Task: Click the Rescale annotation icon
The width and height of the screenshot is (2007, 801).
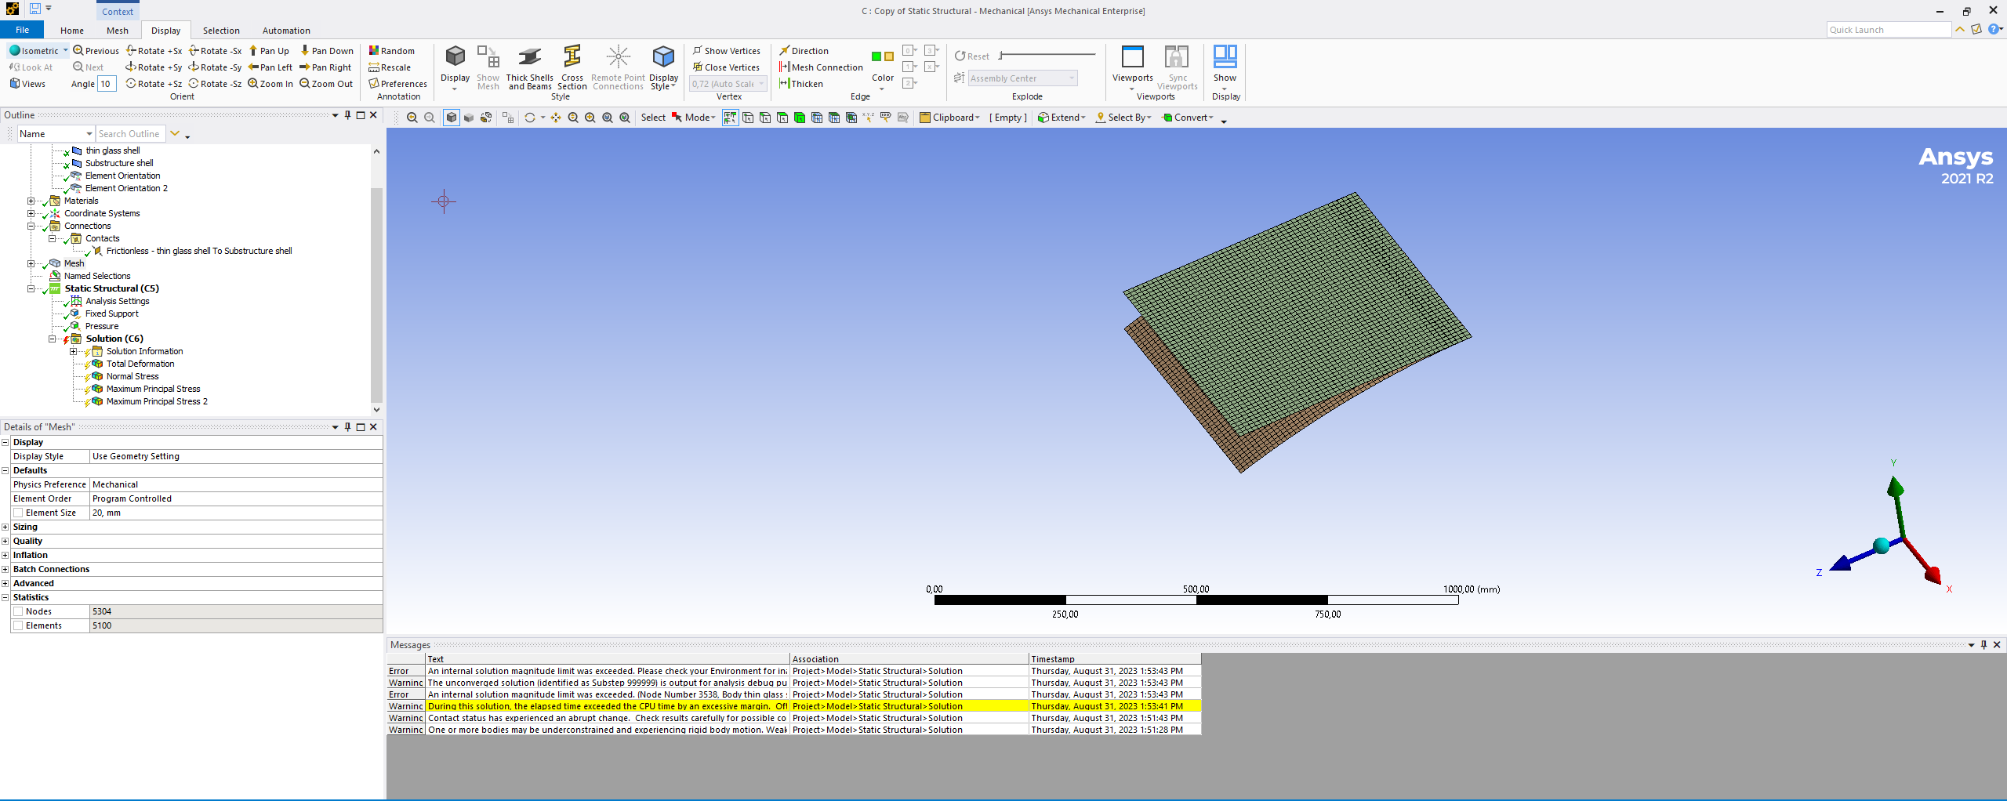Action: pos(375,67)
